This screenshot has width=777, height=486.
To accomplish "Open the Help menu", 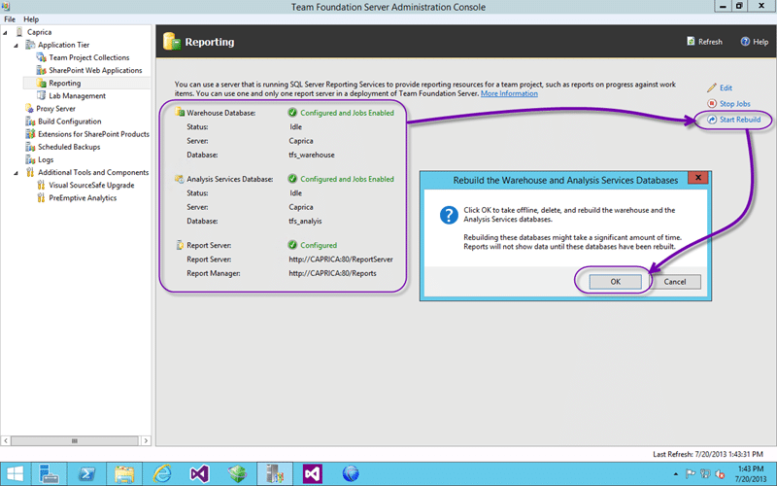I will pyautogui.click(x=31, y=19).
